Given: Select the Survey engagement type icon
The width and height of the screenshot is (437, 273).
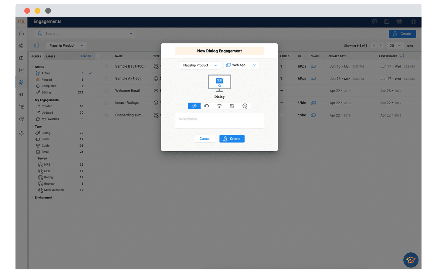Looking at the screenshot, I should point(245,106).
